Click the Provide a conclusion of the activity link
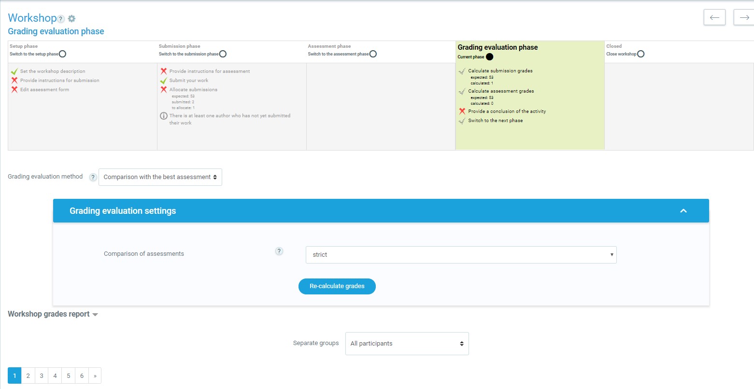 click(507, 111)
